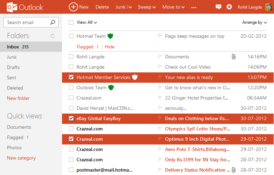This screenshot has height=175, width=274.
Task: Select checkbox for the Documents email
Action: click(x=71, y=57)
